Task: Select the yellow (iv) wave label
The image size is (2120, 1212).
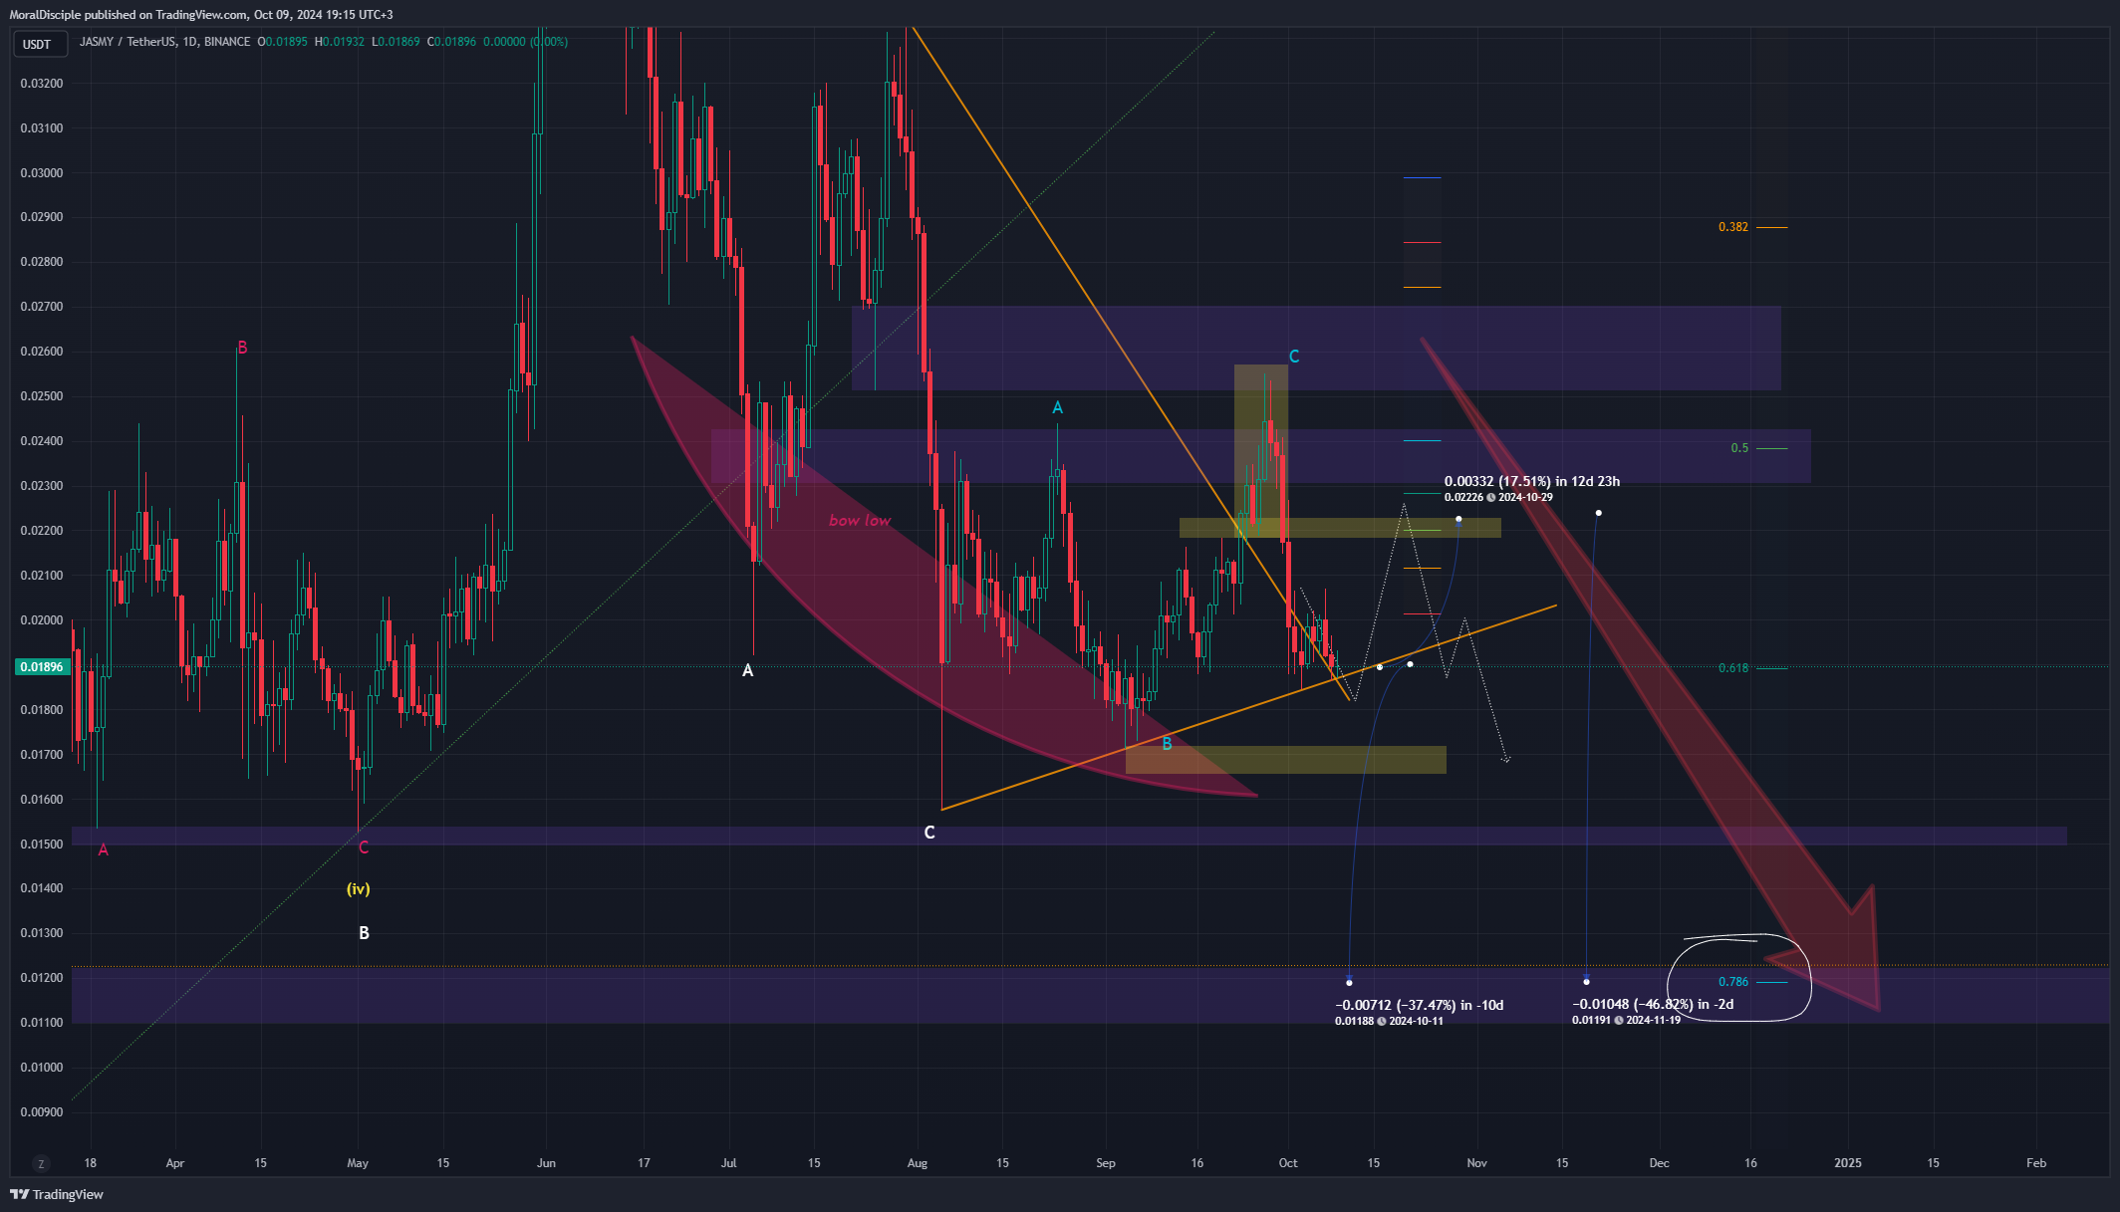Action: tap(359, 889)
